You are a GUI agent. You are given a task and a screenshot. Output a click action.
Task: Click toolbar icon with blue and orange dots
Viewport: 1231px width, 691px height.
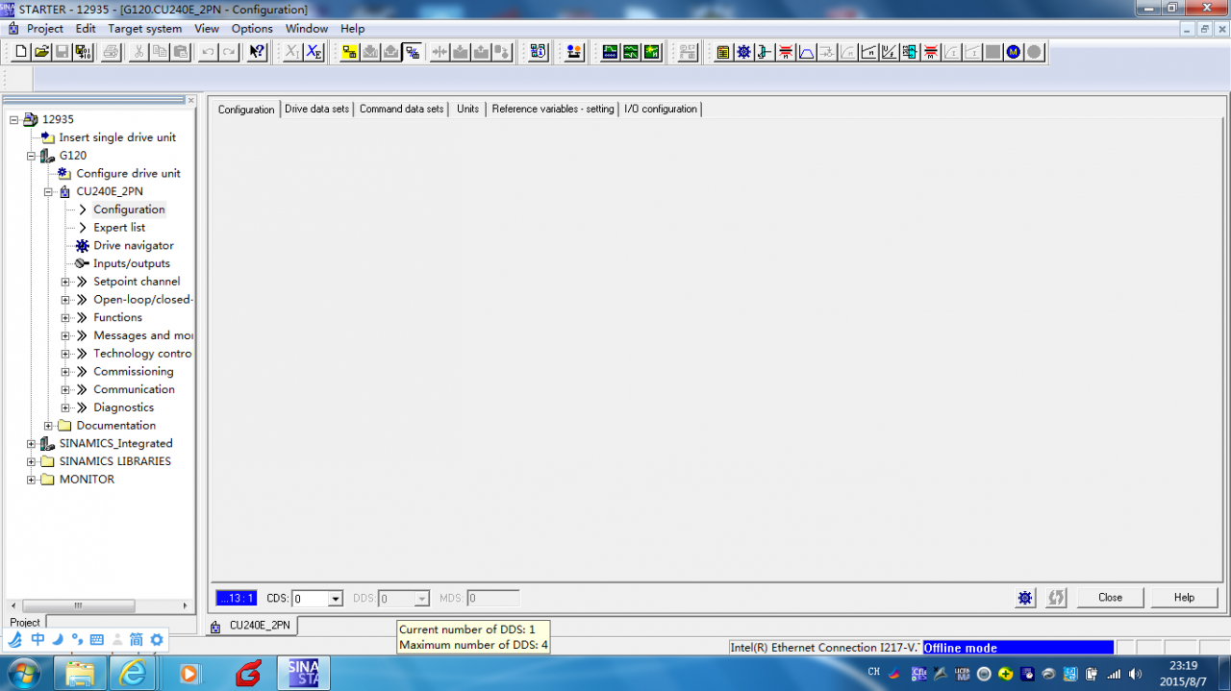(574, 52)
